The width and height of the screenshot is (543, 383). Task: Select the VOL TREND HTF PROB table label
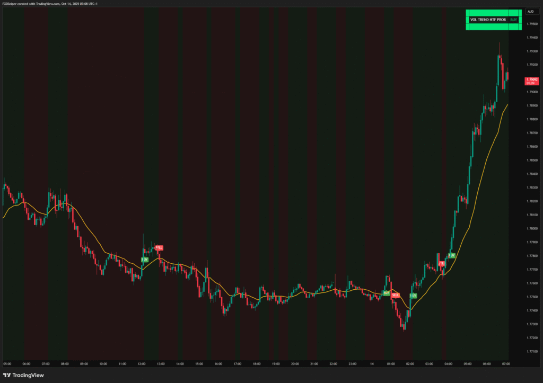point(488,20)
